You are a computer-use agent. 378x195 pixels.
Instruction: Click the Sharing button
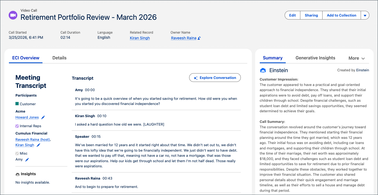(311, 15)
